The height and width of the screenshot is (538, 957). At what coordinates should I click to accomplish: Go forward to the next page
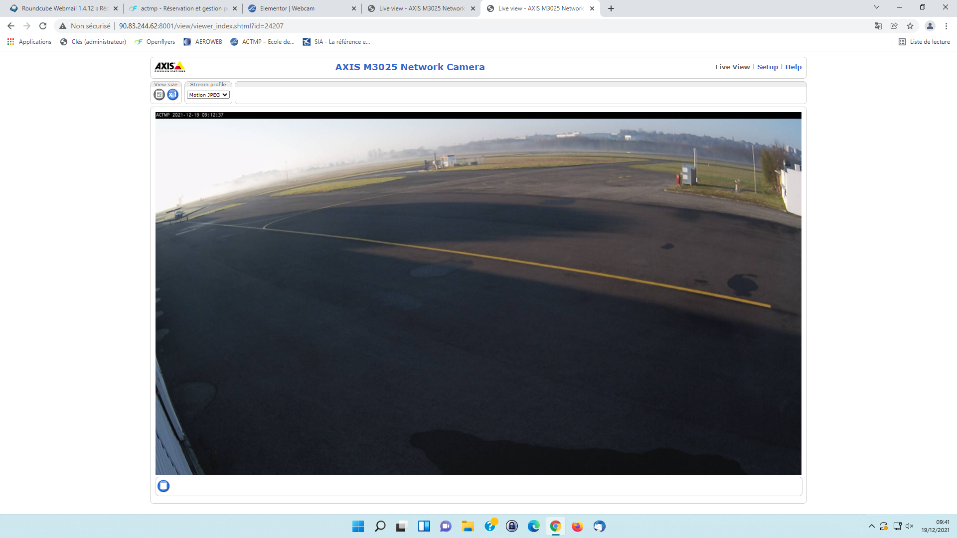tap(27, 26)
